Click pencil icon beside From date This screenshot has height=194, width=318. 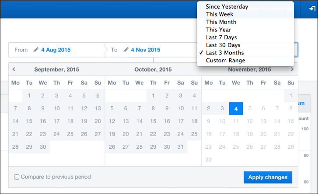coord(36,50)
